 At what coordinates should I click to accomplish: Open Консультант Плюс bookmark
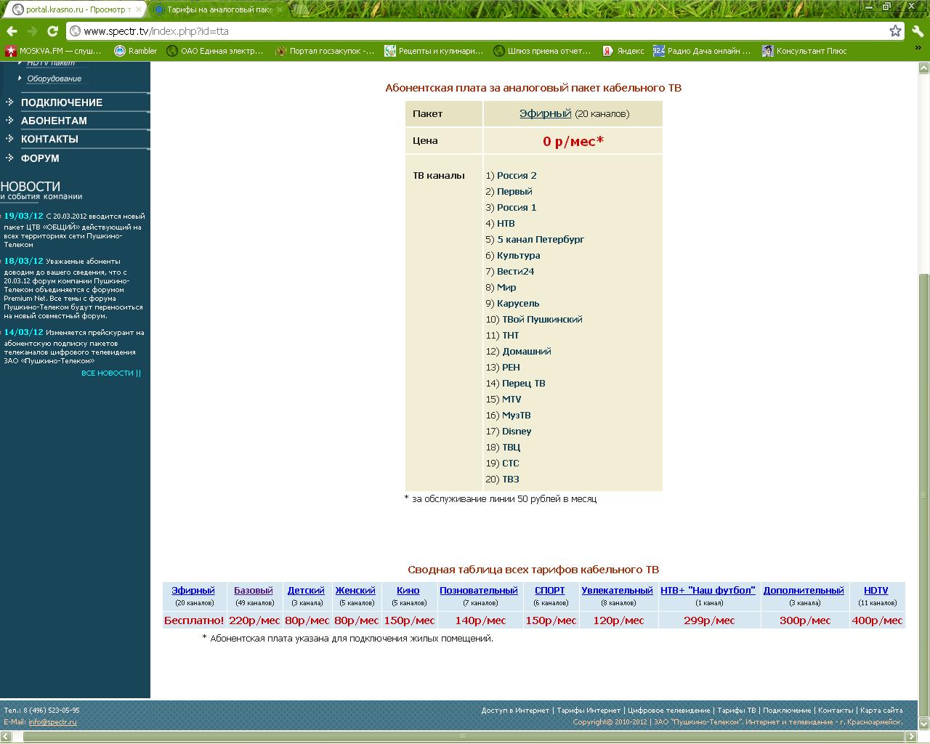pos(804,51)
